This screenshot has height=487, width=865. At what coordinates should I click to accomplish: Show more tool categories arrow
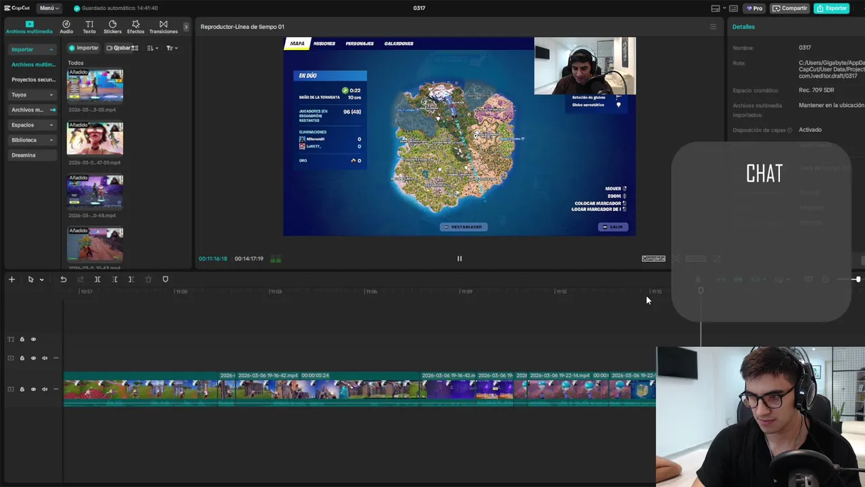(186, 27)
